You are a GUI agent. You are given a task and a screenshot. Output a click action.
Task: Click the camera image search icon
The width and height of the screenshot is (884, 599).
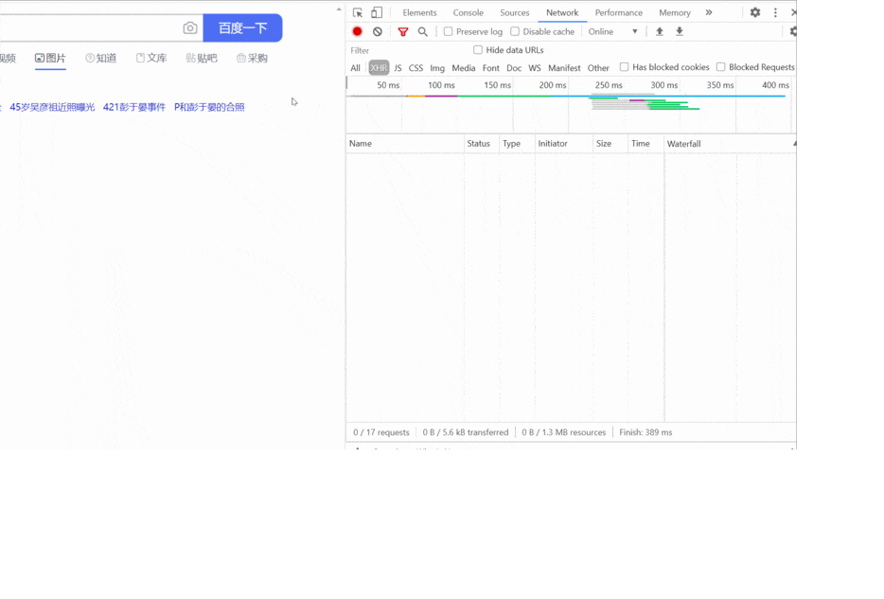190,27
